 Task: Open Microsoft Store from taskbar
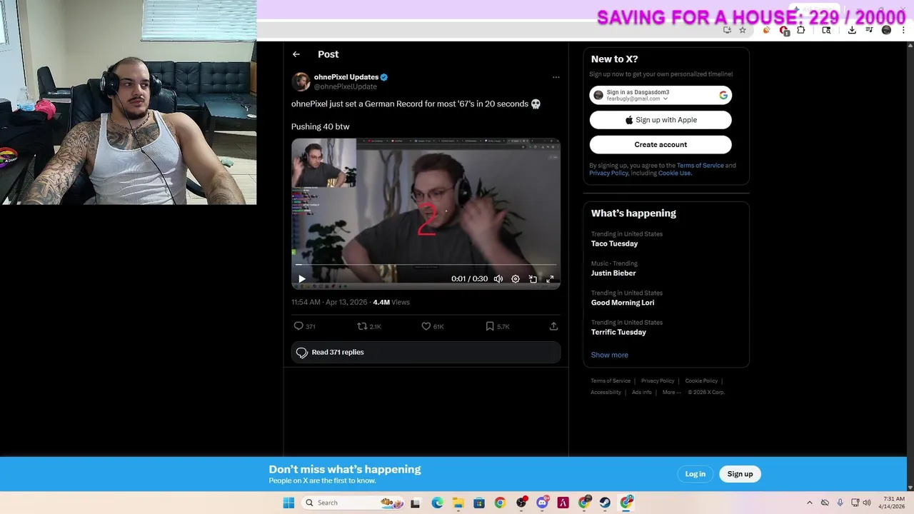(x=479, y=503)
